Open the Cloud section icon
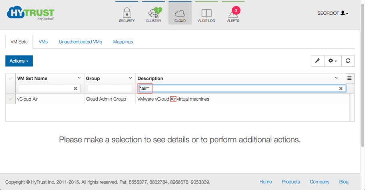The image size is (365, 190). point(180,14)
